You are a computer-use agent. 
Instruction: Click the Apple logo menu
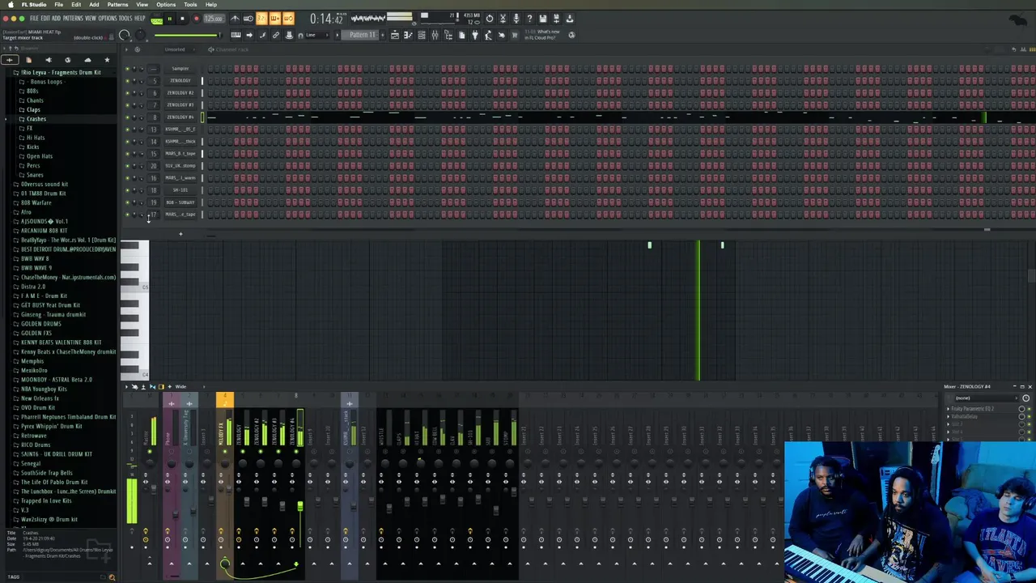(x=11, y=5)
